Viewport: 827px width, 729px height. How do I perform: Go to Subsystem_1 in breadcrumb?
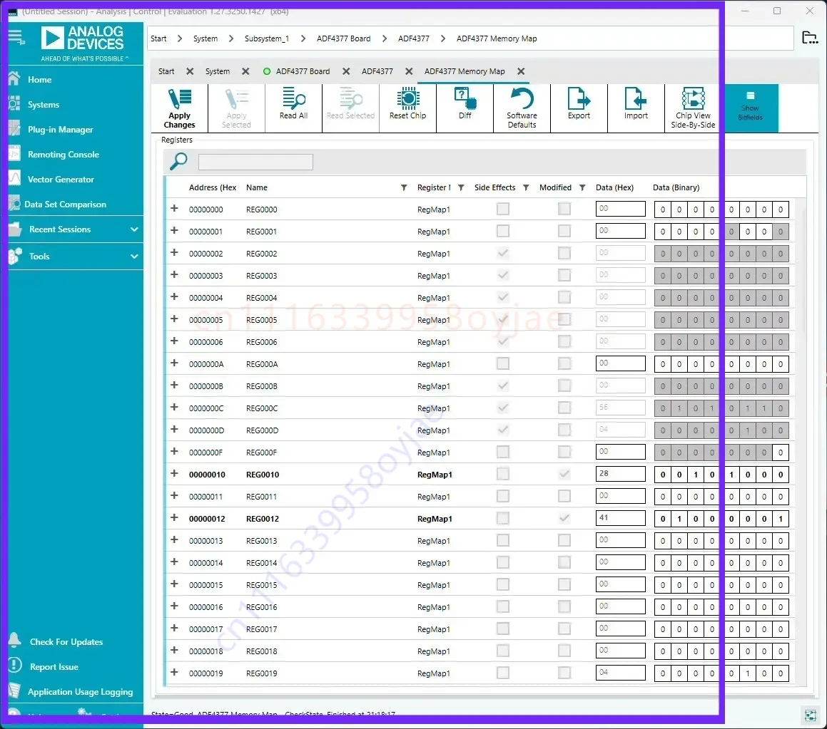267,38
